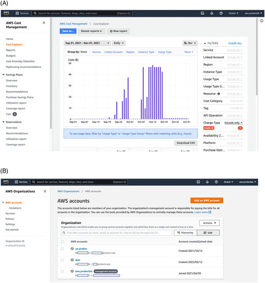Click AWS Cost Management breadcrumb link

click(x=73, y=24)
